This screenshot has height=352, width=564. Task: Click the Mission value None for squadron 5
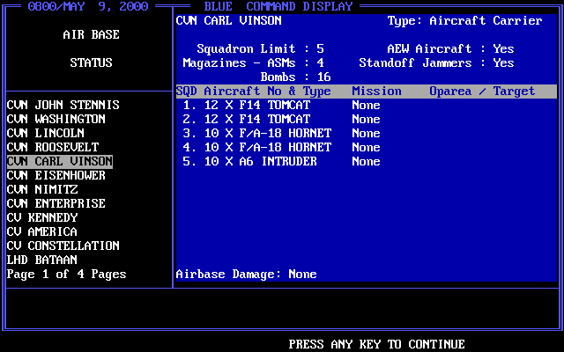click(x=367, y=161)
